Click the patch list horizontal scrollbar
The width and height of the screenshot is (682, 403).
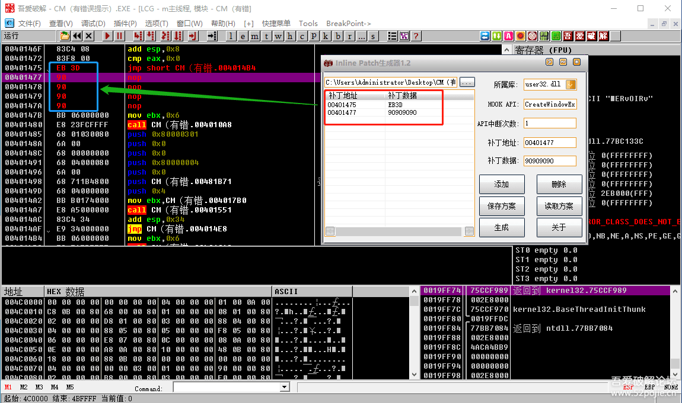399,231
